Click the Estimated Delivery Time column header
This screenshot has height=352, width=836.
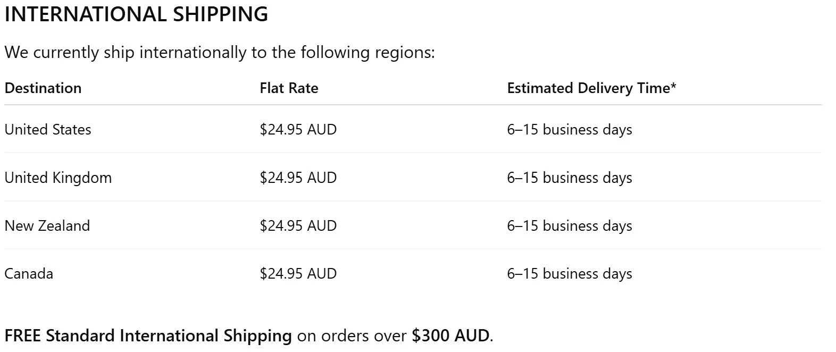[591, 88]
